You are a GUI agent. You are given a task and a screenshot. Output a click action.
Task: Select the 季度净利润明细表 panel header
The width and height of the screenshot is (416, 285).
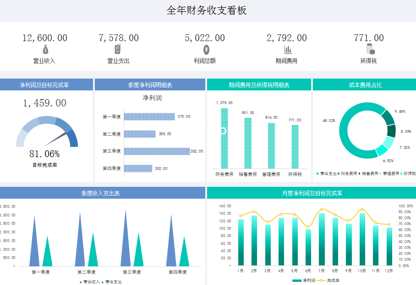coord(150,85)
